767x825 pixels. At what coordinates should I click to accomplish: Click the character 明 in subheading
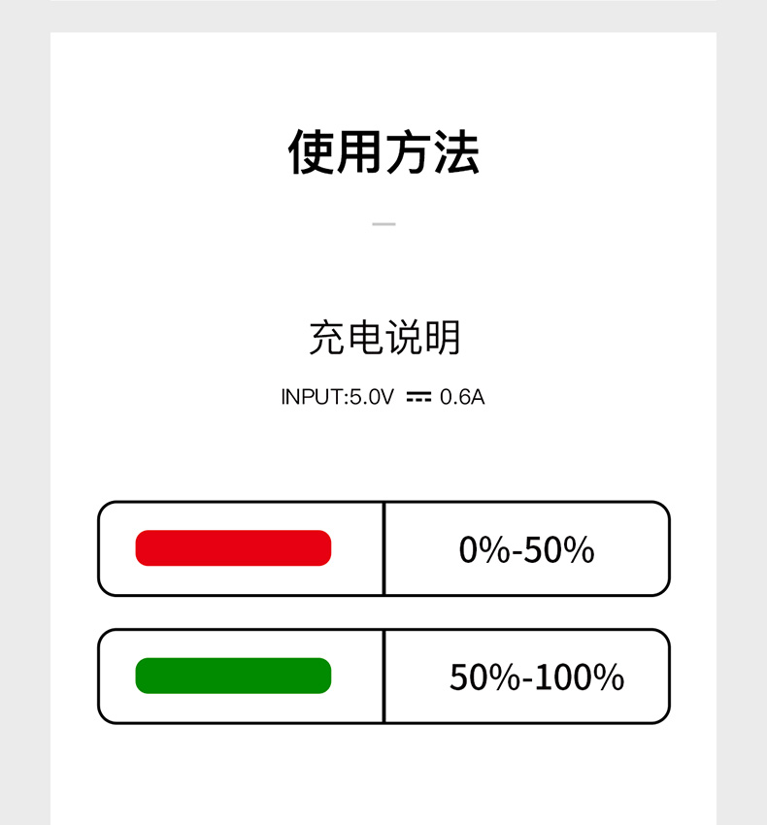click(x=444, y=337)
